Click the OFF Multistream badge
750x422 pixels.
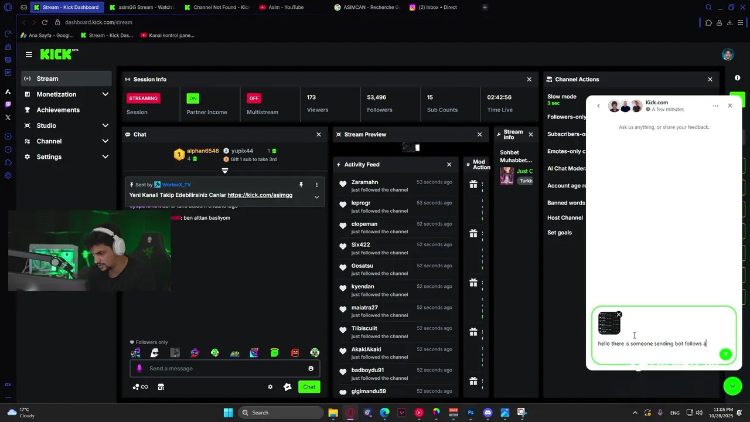click(x=254, y=98)
